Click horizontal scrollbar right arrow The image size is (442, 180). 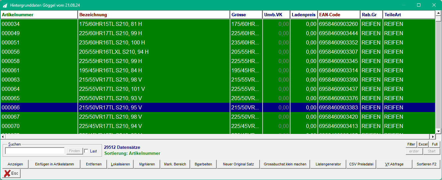point(433,137)
